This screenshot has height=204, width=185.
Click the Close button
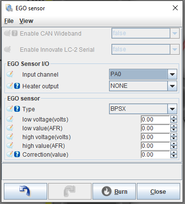point(158,191)
